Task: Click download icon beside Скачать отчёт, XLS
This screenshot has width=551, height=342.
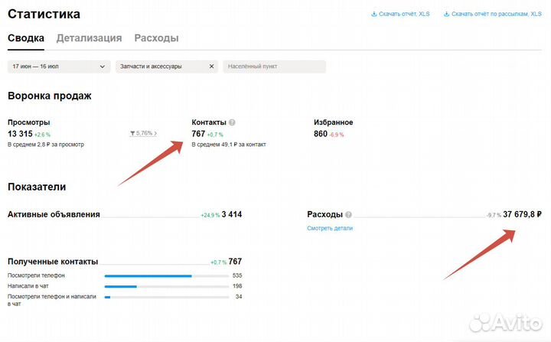Action: pos(374,14)
